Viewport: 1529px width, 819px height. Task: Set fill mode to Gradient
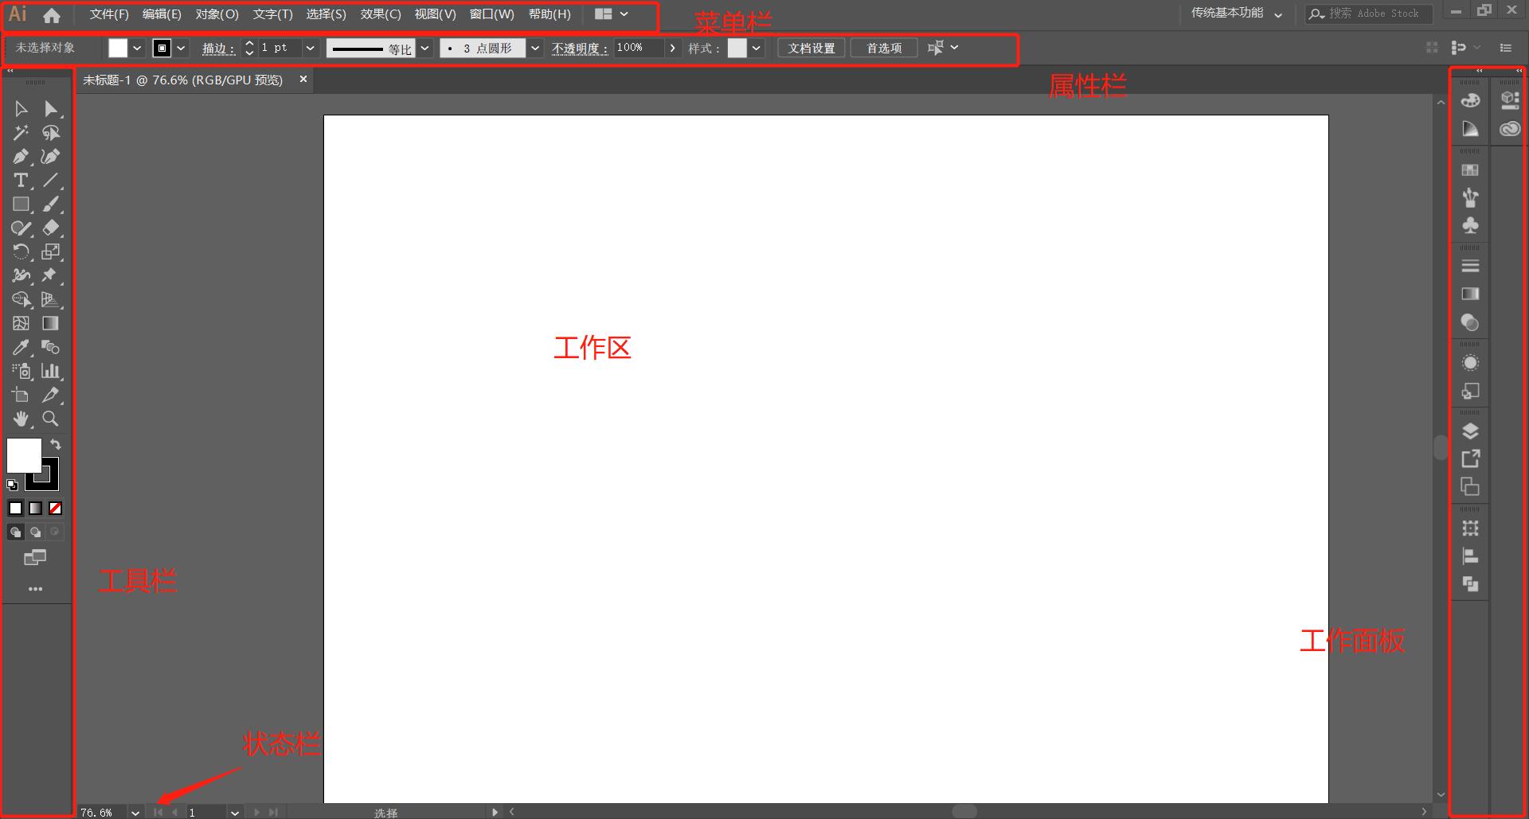coord(36,509)
